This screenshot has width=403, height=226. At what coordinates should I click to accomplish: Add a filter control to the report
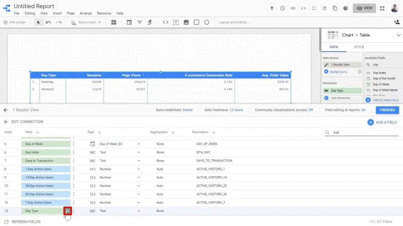click(139, 22)
